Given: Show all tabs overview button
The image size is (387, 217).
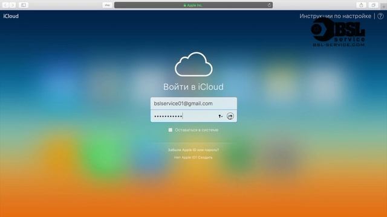Looking at the screenshot, I should pos(373,5).
